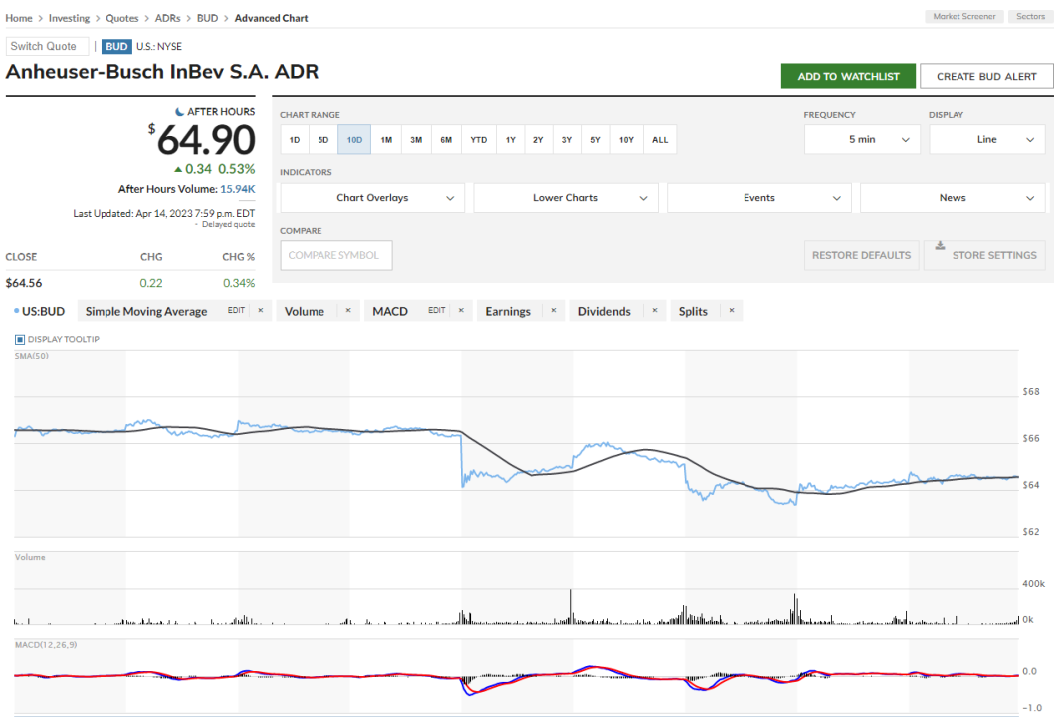Remove the Dividends events chip
The height and width of the screenshot is (717, 1064).
(654, 311)
